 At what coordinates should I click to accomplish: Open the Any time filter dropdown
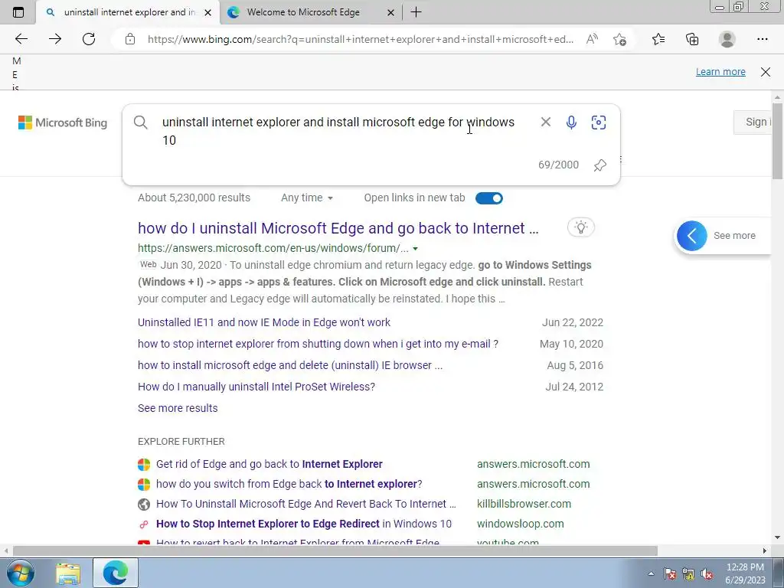(306, 198)
